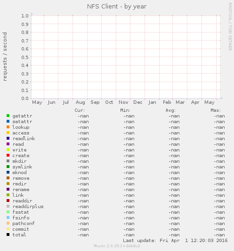Select the commit legend label
This screenshot has height=251, width=234.
[x=21, y=229]
